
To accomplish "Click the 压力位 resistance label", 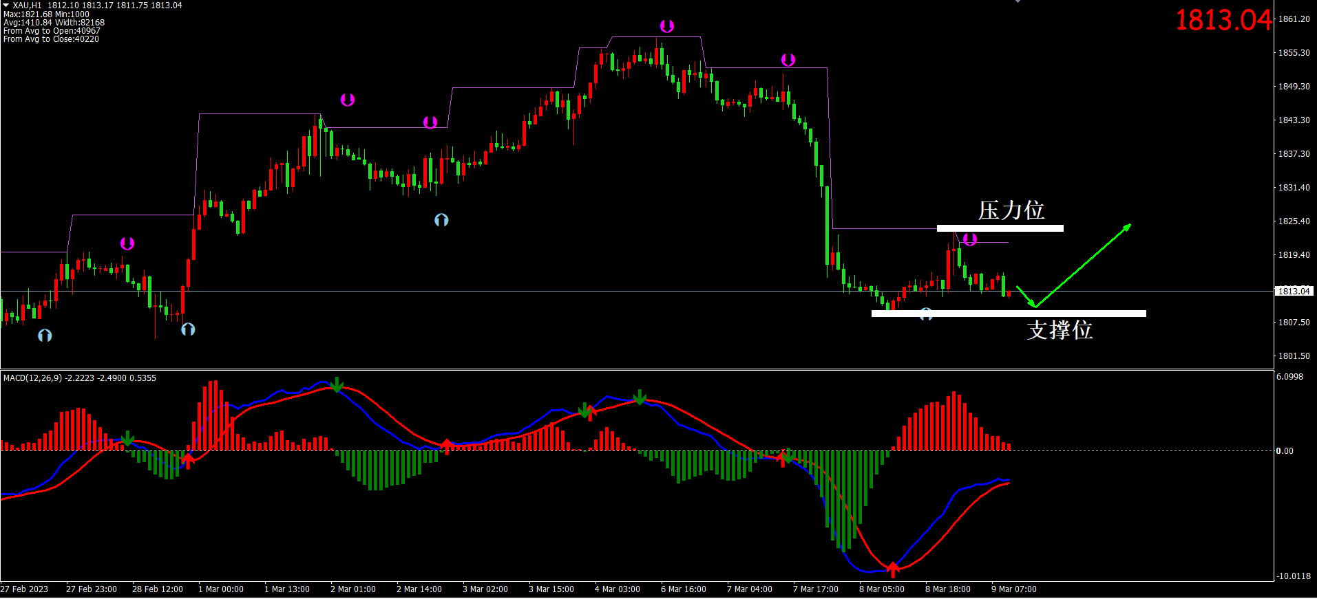I will pyautogui.click(x=1011, y=210).
